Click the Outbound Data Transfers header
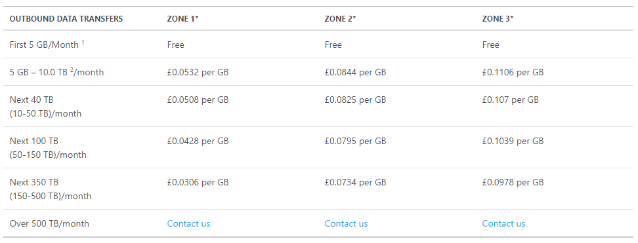 [x=66, y=19]
